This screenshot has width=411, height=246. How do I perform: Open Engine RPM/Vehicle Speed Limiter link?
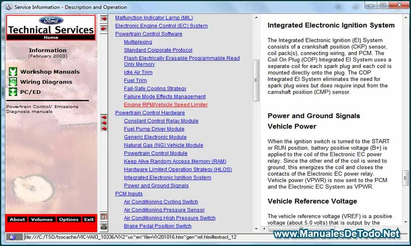tap(166, 105)
